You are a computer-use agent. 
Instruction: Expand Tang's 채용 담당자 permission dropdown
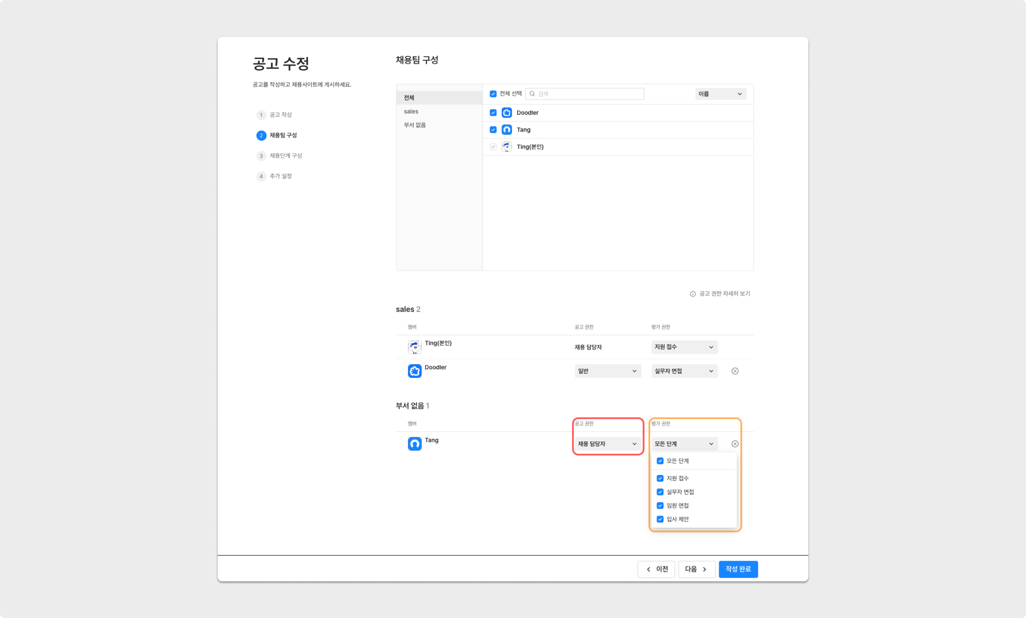(608, 444)
